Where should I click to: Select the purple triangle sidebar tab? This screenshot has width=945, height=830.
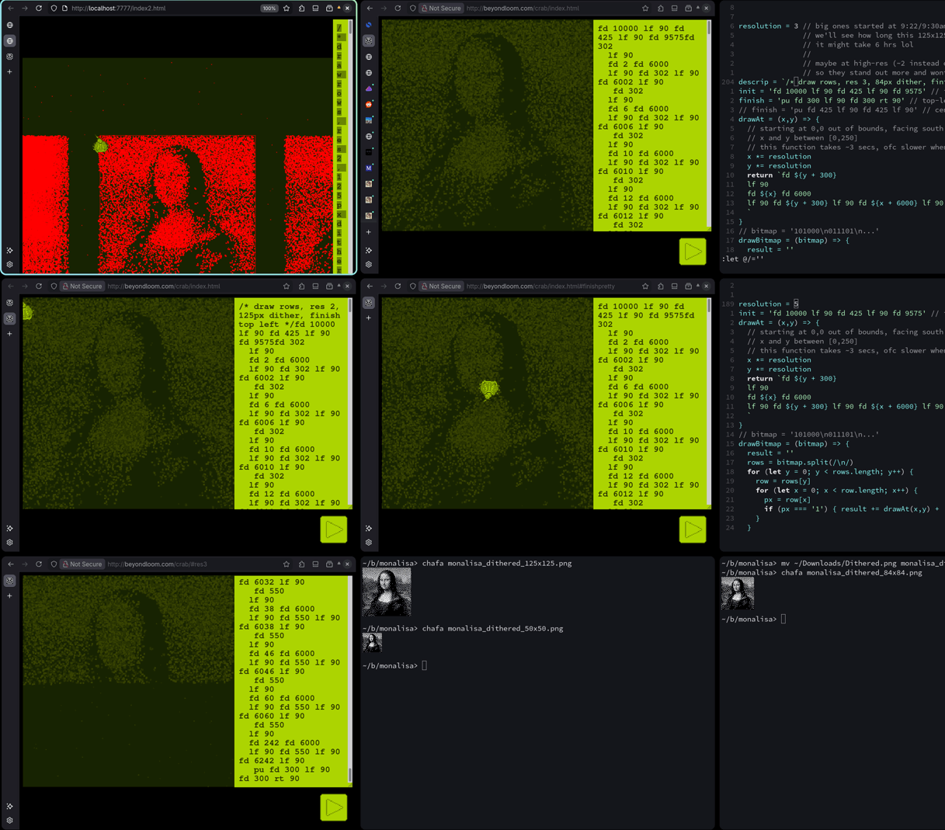coord(369,89)
